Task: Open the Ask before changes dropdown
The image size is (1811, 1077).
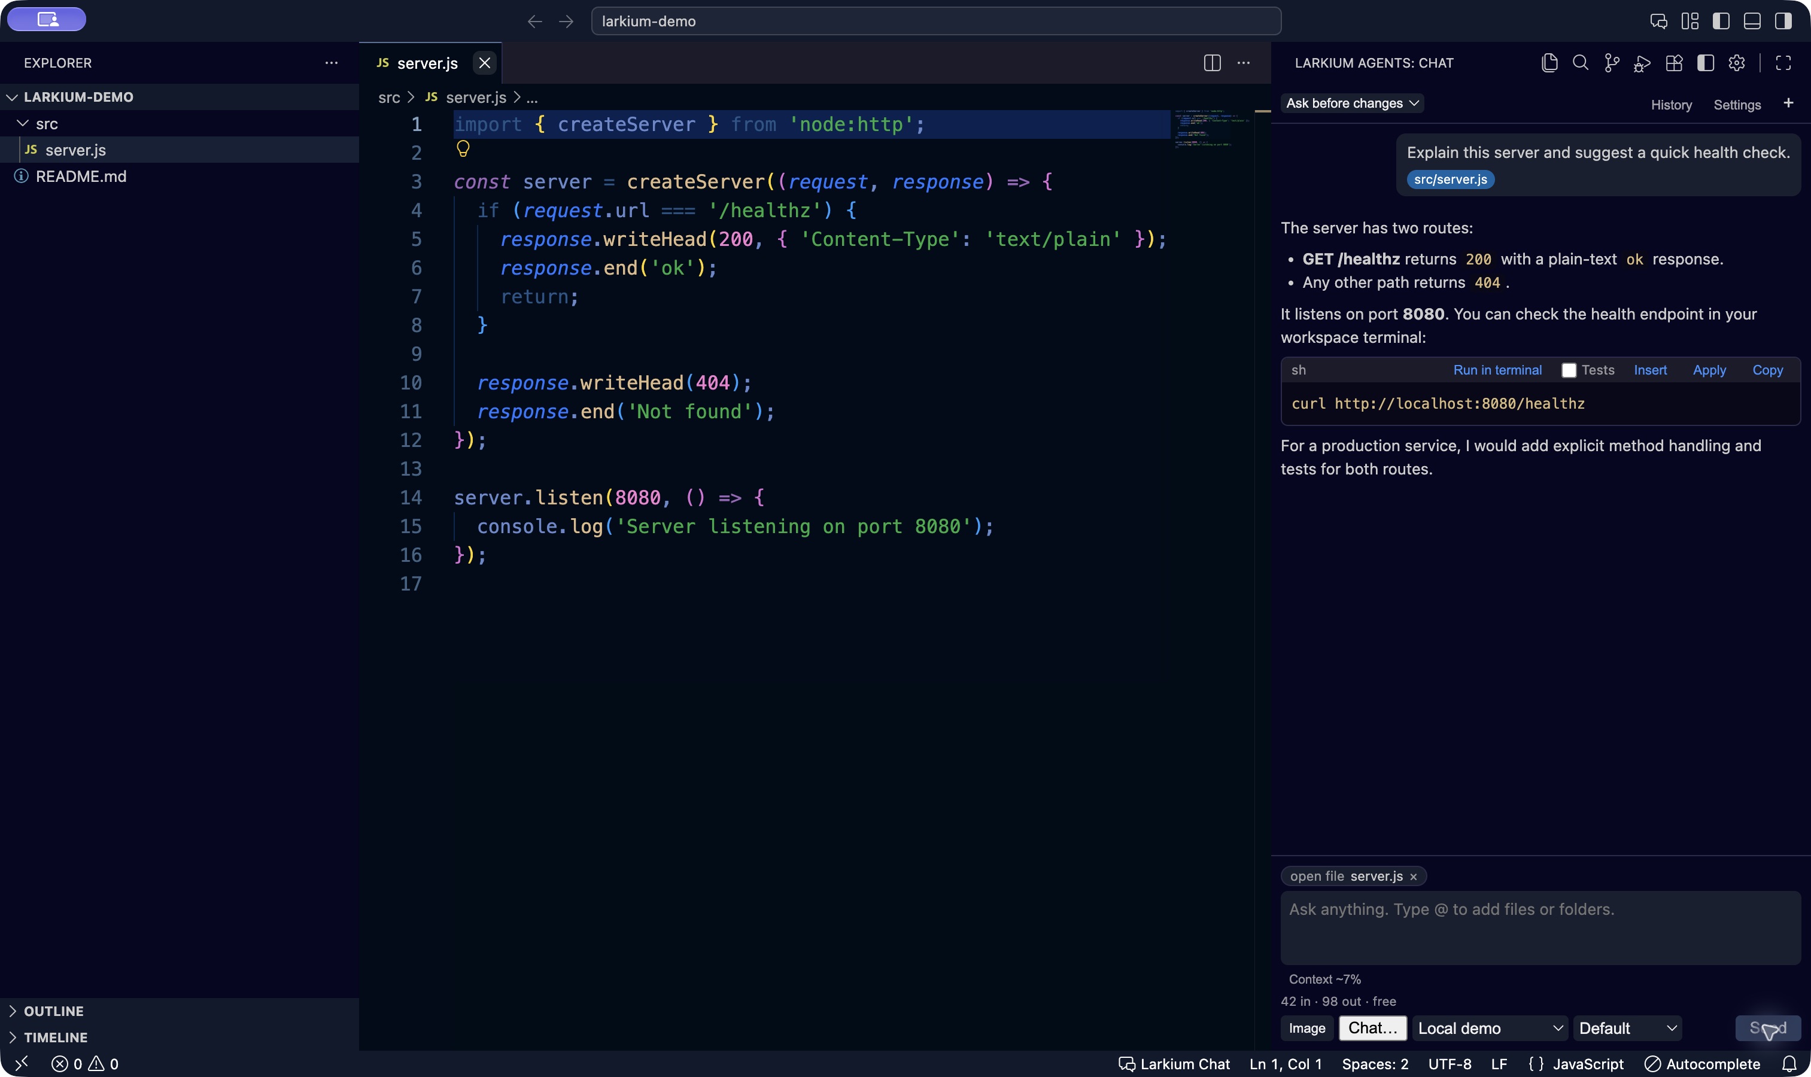Action: [x=1352, y=103]
